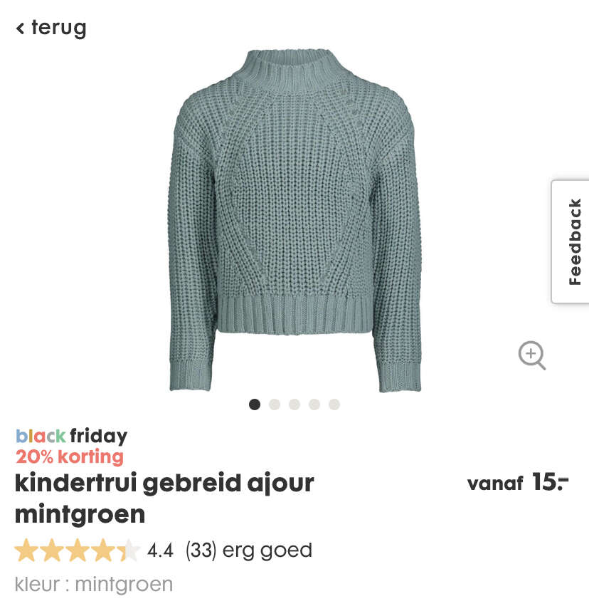Screen dimensions: 589x611
Task: Show the fifth product image dot
Action: point(334,404)
